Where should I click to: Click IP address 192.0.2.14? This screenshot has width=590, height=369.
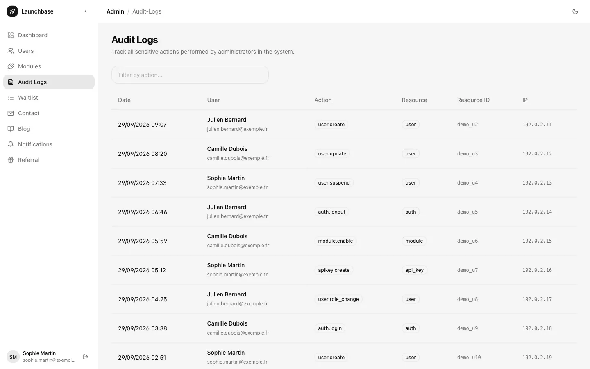[x=537, y=212]
